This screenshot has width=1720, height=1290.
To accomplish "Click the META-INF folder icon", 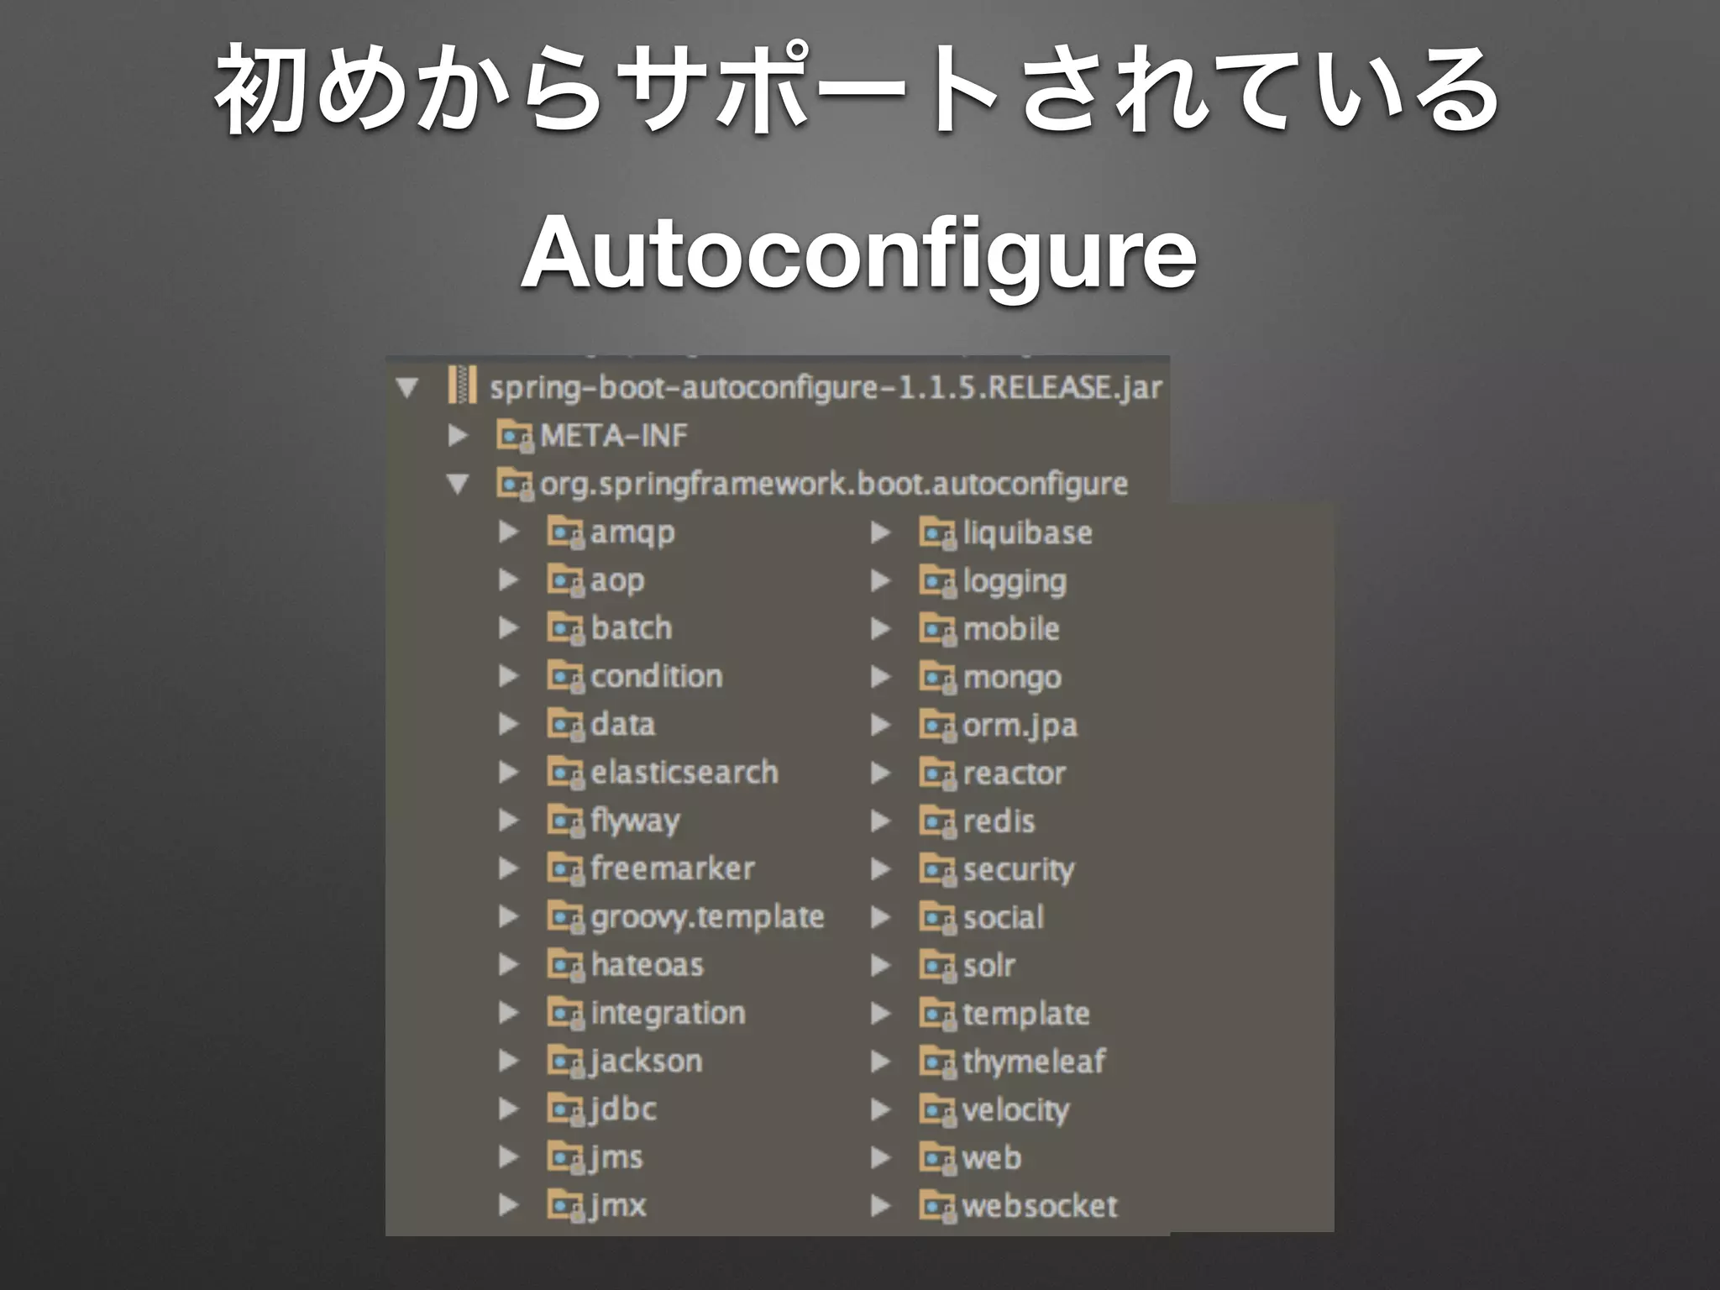I will pos(515,436).
